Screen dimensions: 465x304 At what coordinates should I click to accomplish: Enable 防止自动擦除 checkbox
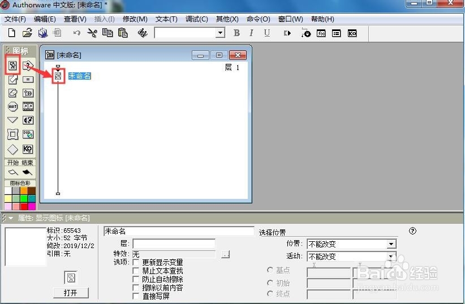pos(136,279)
